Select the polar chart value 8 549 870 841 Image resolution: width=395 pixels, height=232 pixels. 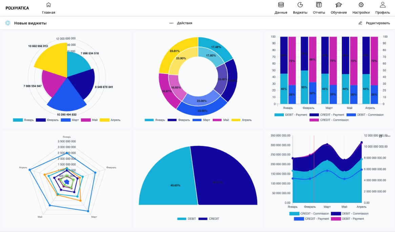click(104, 87)
